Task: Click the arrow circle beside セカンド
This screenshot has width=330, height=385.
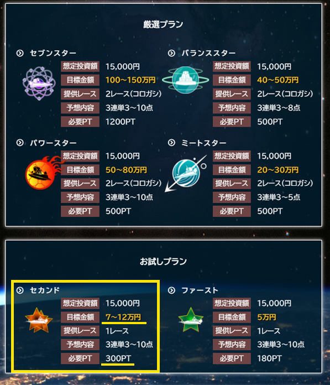Action: 20,290
